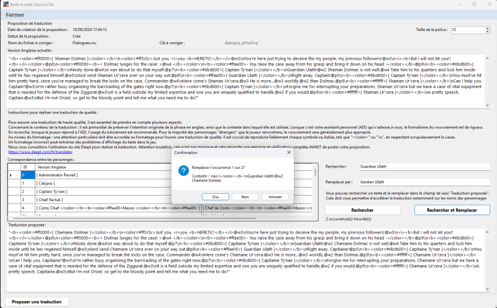
Task: Select the ID cell 0 in table
Action: click(x=28, y=175)
